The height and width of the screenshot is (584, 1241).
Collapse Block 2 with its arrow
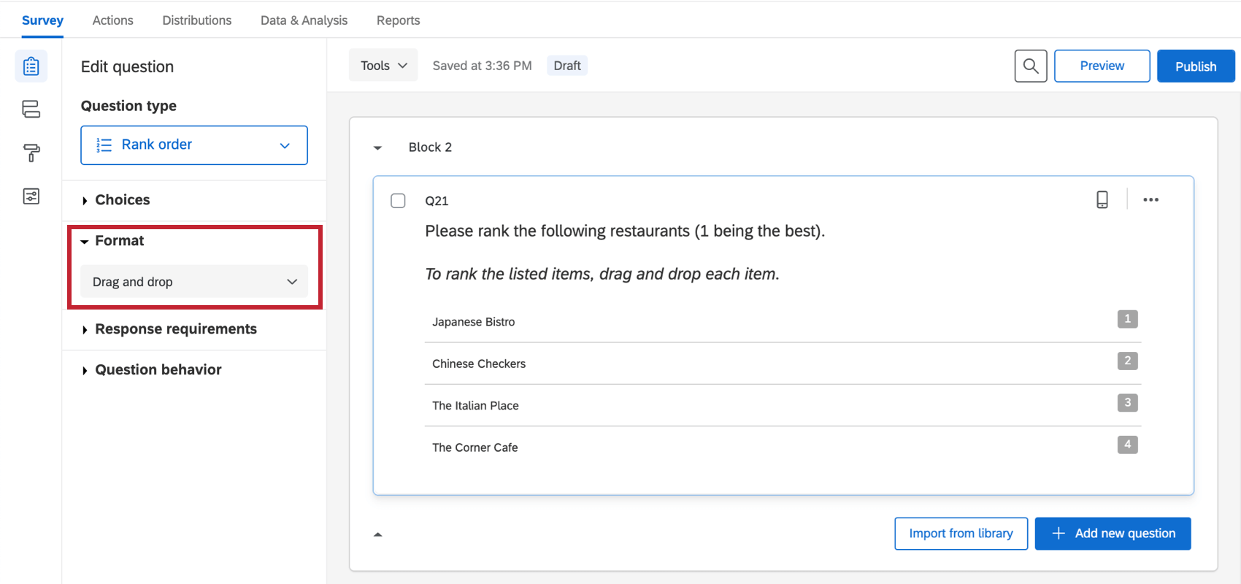(x=377, y=147)
